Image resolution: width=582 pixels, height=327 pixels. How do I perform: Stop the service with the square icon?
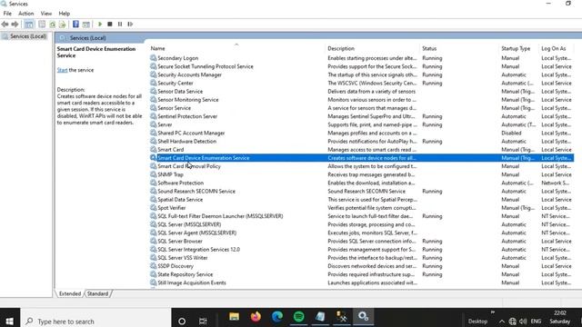110,25
